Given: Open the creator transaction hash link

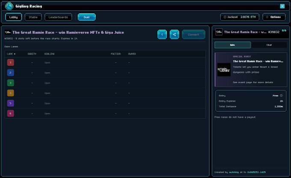Looking at the screenshot, I should point(256,172).
